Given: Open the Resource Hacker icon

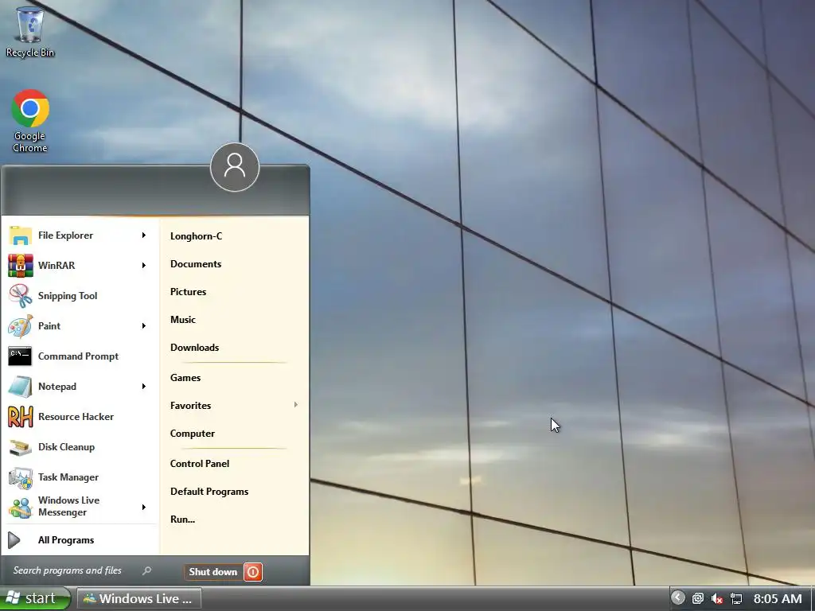Looking at the screenshot, I should 20,417.
